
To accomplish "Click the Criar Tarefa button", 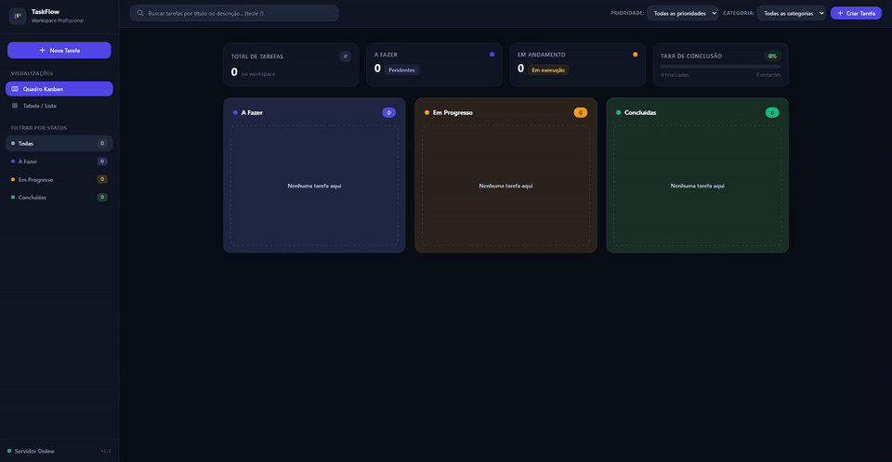I will (856, 13).
